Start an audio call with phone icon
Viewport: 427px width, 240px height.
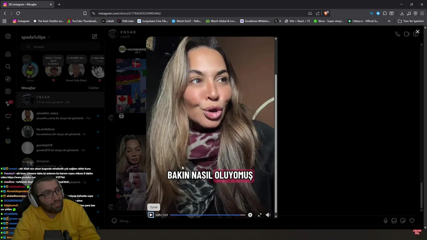(398, 34)
